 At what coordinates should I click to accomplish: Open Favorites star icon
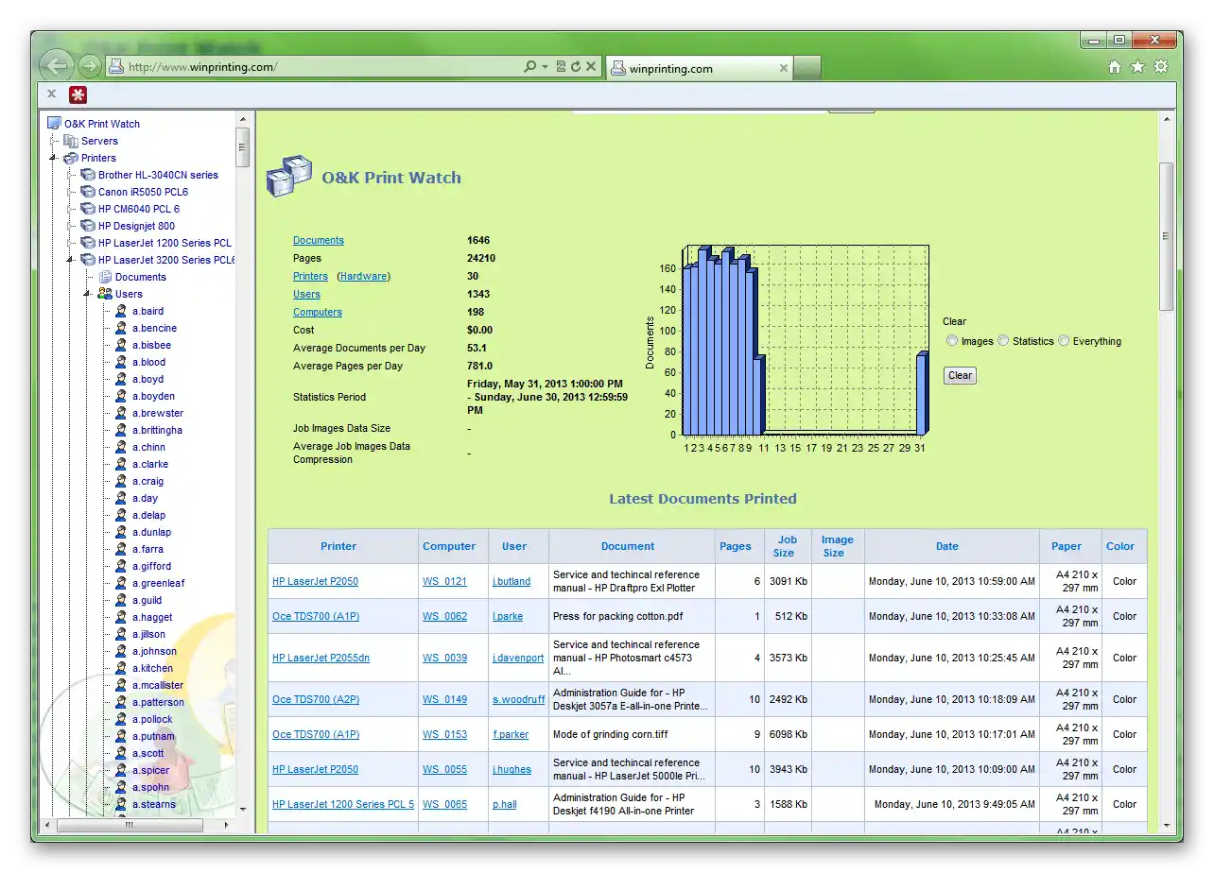1137,67
